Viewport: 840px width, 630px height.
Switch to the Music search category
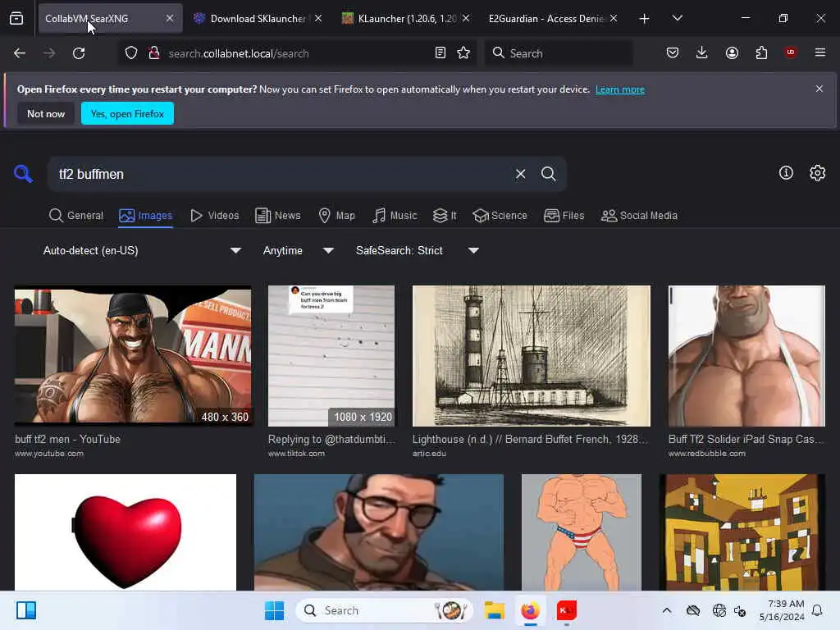point(395,216)
